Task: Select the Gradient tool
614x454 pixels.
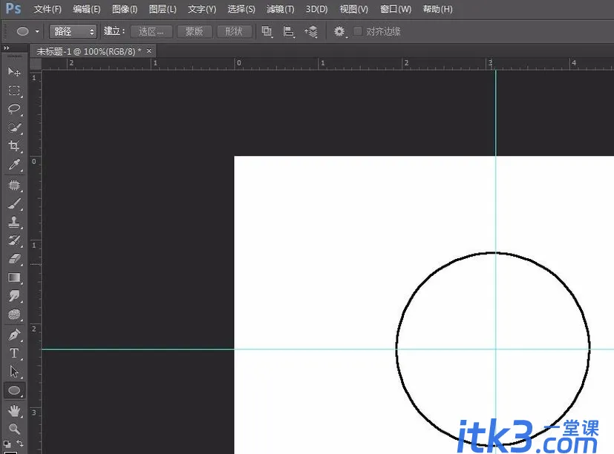Action: tap(14, 277)
